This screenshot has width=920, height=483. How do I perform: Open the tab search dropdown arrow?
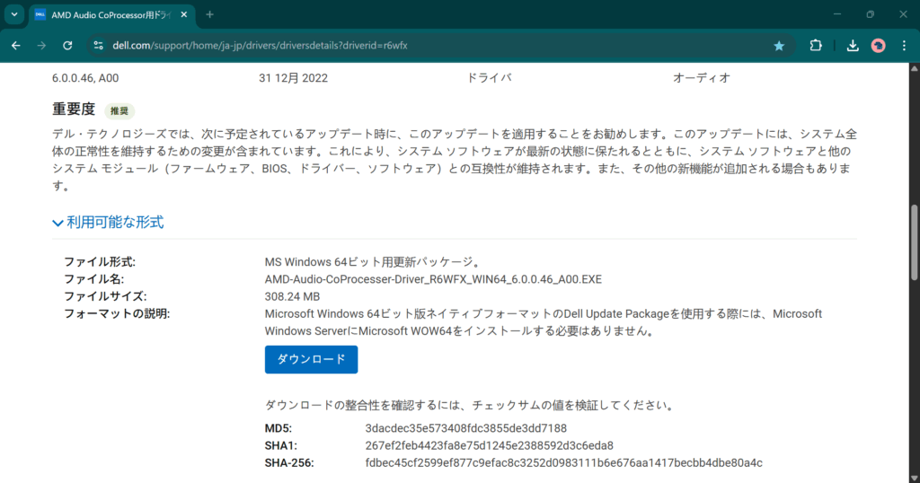(14, 14)
